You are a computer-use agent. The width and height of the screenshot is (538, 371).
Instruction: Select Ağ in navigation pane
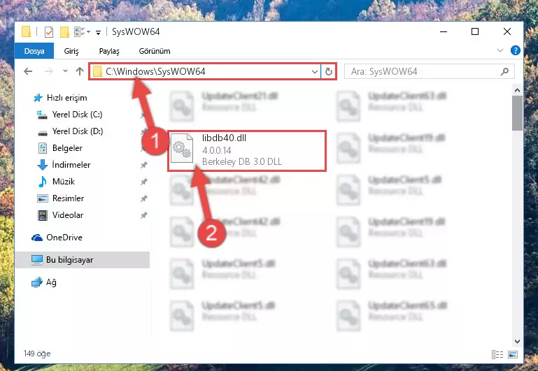51,282
